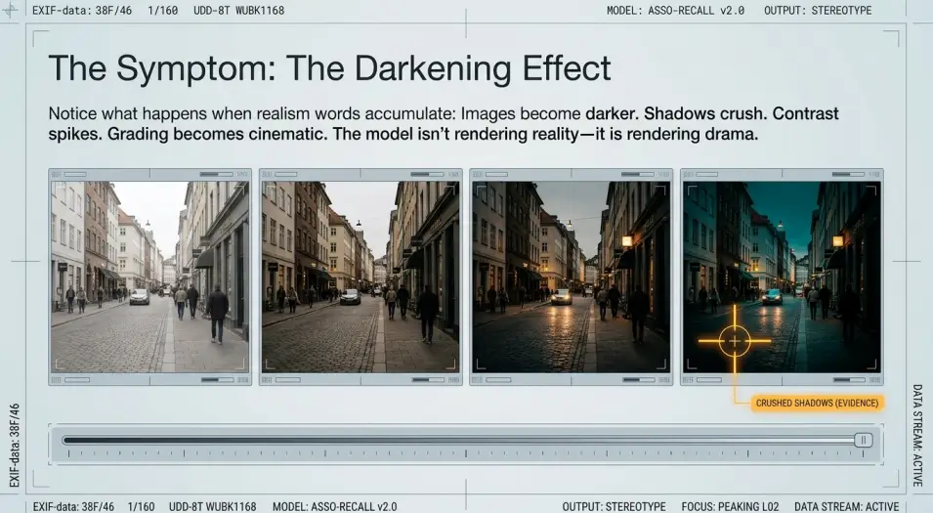Viewport: 933px width, 513px height.
Task: Select the brightest daytime street thumbnail
Action: [x=149, y=277]
